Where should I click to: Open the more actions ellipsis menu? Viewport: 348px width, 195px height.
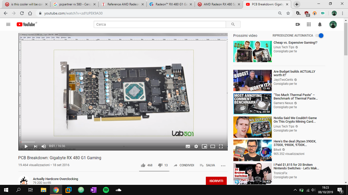pyautogui.click(x=223, y=166)
